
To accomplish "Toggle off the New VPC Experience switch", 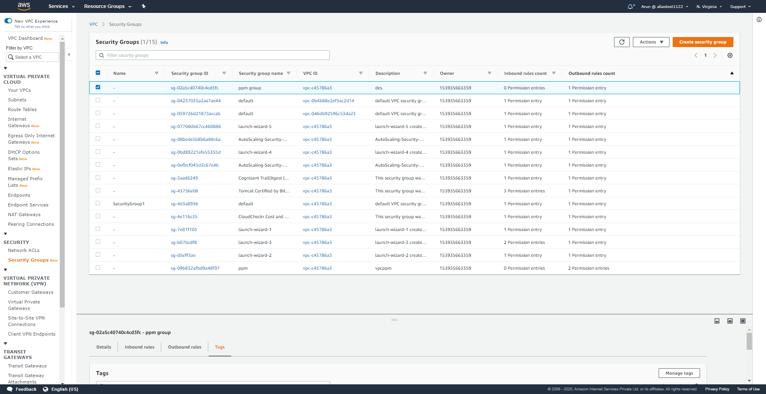I will click(8, 21).
